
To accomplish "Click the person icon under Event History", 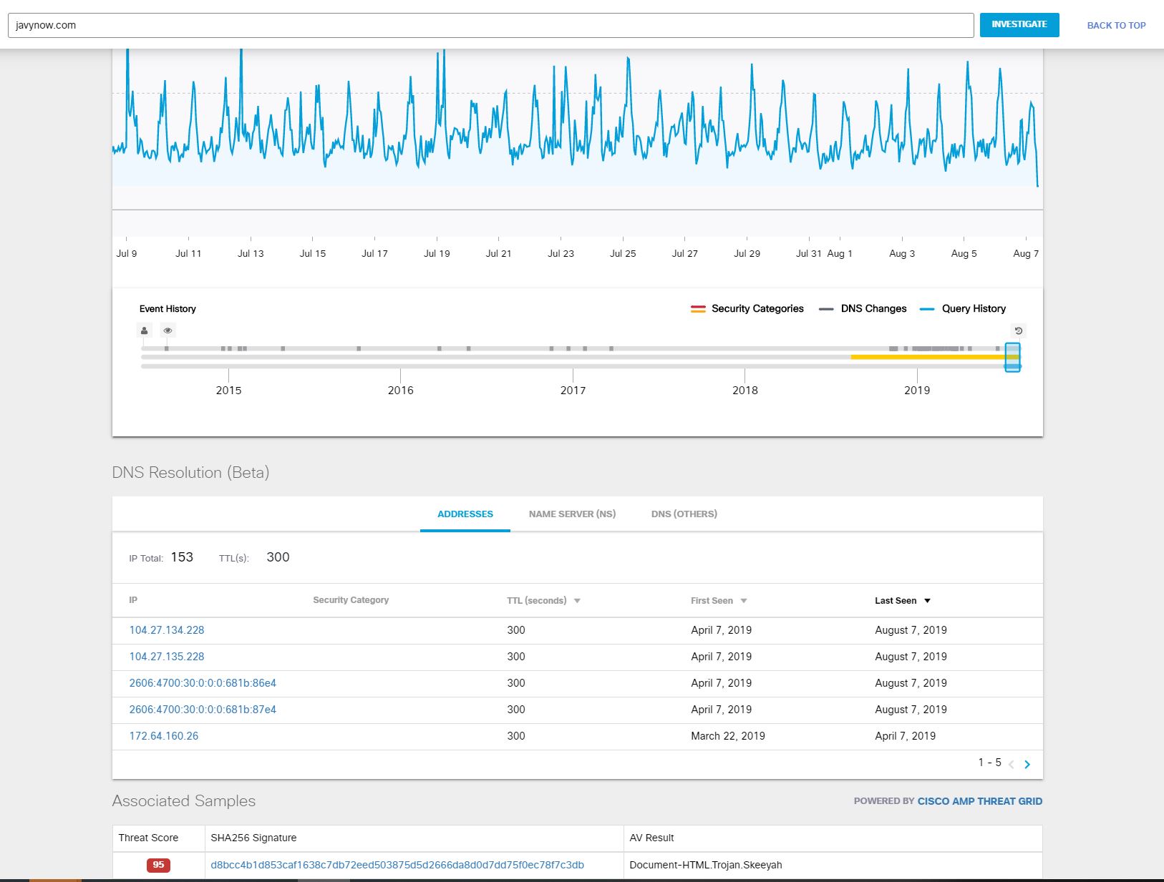I will 145,330.
